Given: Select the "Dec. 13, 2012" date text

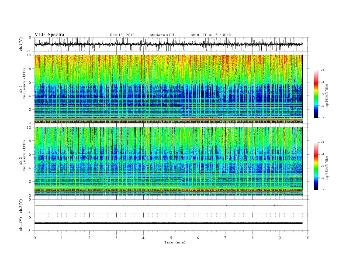Looking at the screenshot, I should [122, 35].
